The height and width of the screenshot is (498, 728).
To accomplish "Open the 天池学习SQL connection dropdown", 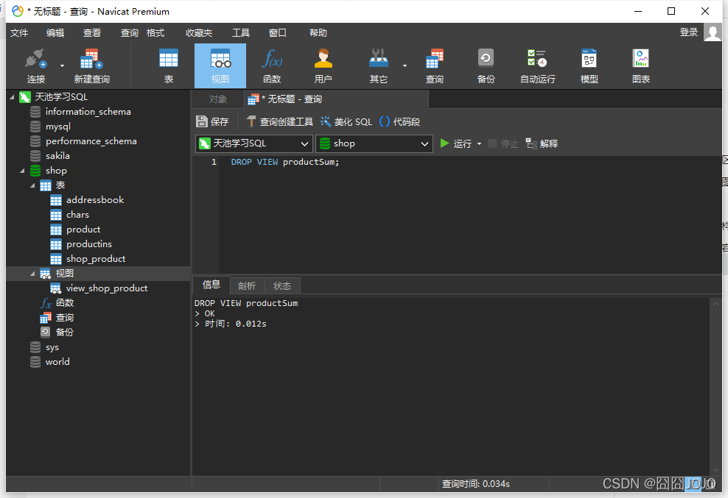I will 253,143.
